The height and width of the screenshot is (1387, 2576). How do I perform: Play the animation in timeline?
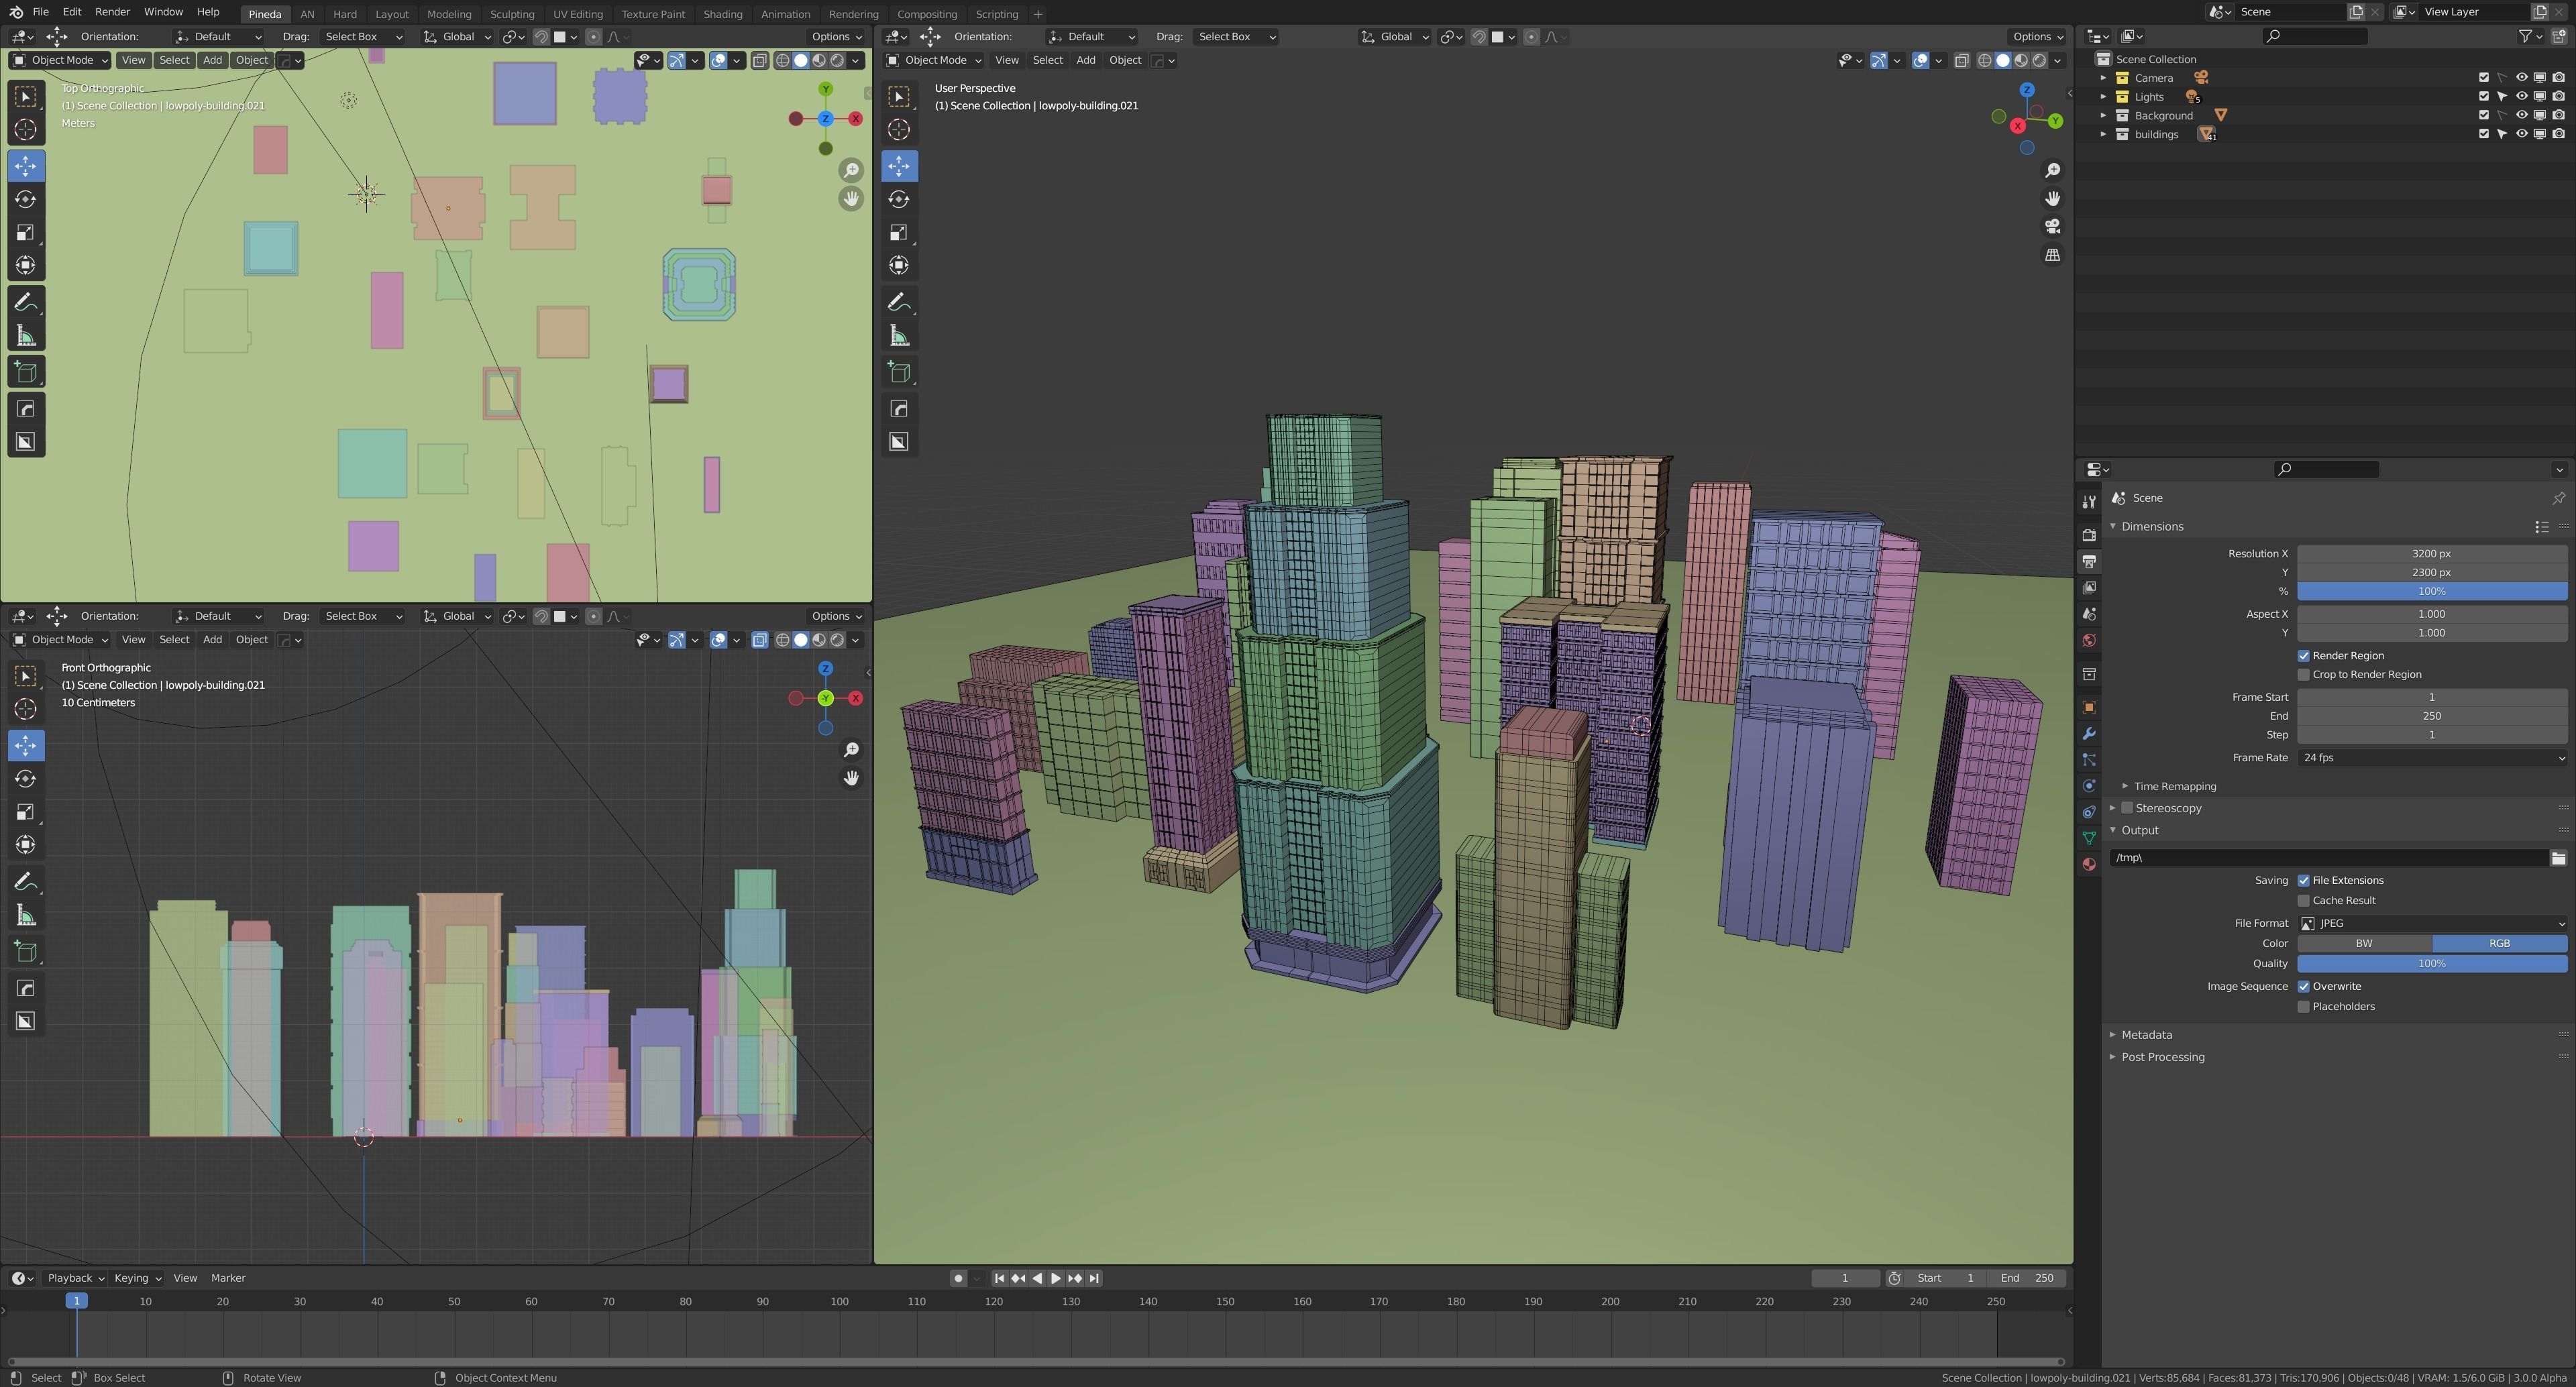pyautogui.click(x=1056, y=1278)
